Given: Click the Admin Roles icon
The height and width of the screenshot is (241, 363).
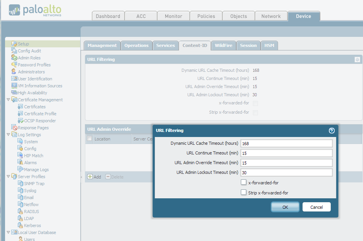Looking at the screenshot, I should tap(14, 57).
